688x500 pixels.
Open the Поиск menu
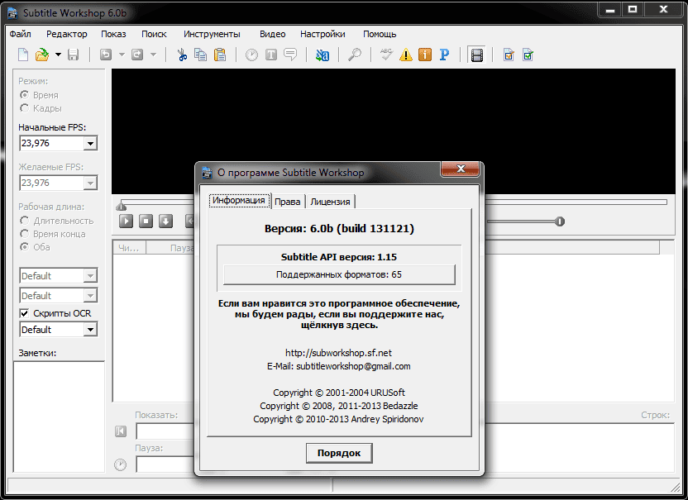(x=154, y=34)
